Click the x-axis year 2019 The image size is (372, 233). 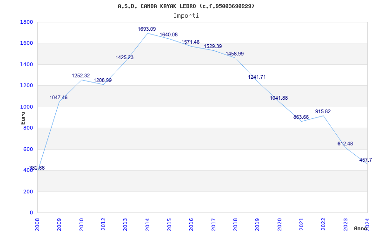coord(258,225)
